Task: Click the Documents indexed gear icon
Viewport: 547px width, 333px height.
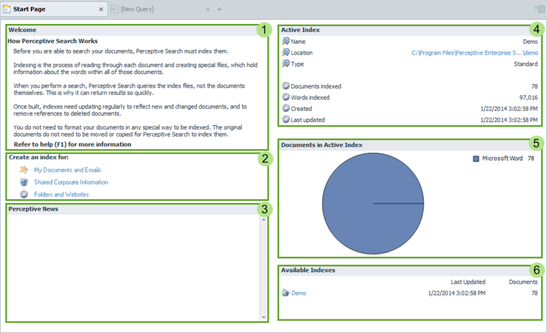Action: (286, 85)
